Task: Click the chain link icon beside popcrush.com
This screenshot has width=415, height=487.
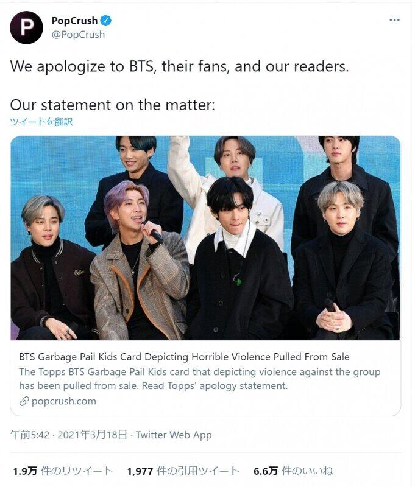Action: (24, 401)
